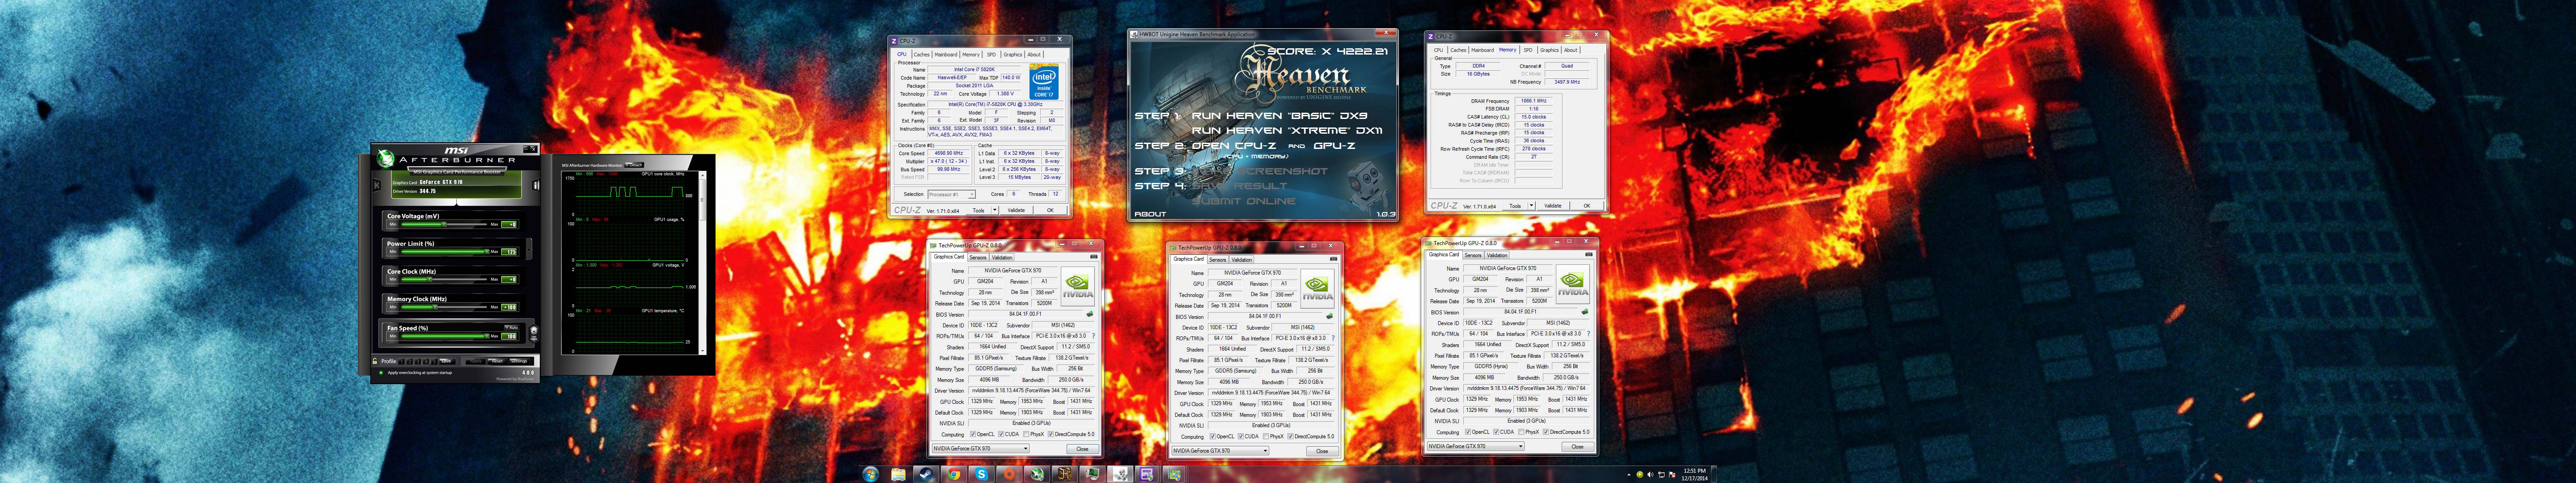Click the profile lock icon in Afterburner
The image size is (2576, 483).
click(x=375, y=361)
